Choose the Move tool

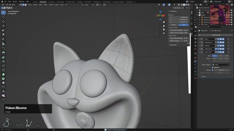[x=3, y=22]
